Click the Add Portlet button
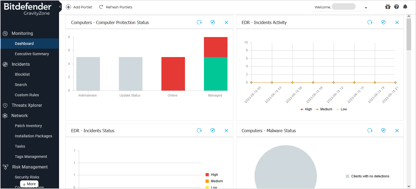Screen dimensions: 416x189 pos(79,7)
